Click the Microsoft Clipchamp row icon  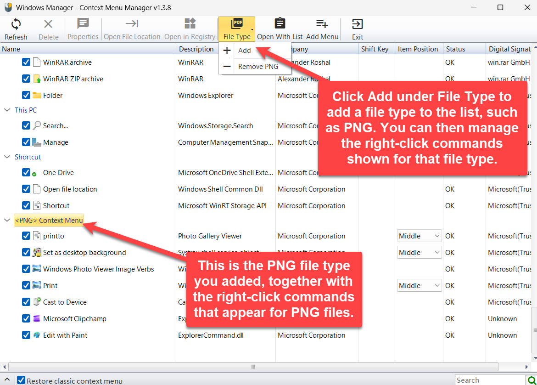37,318
